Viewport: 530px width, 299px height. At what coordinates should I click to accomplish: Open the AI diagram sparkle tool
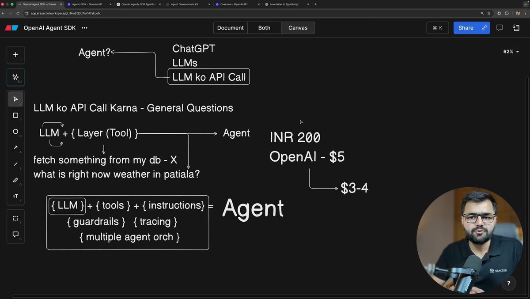[x=15, y=77]
